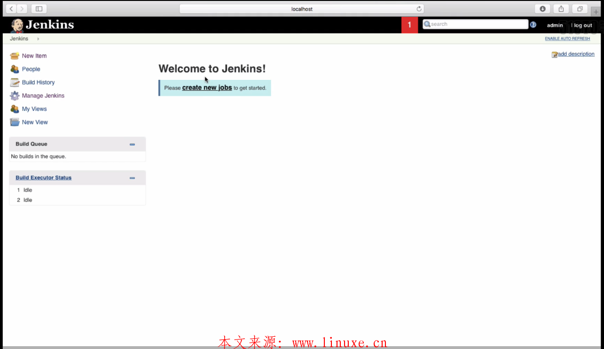
Task: Click the Welcome to Jenkins! heading
Action: (x=212, y=69)
